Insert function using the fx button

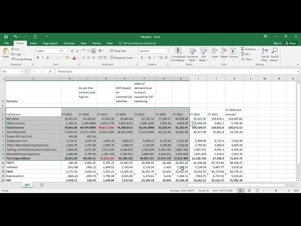pyautogui.click(x=50, y=72)
